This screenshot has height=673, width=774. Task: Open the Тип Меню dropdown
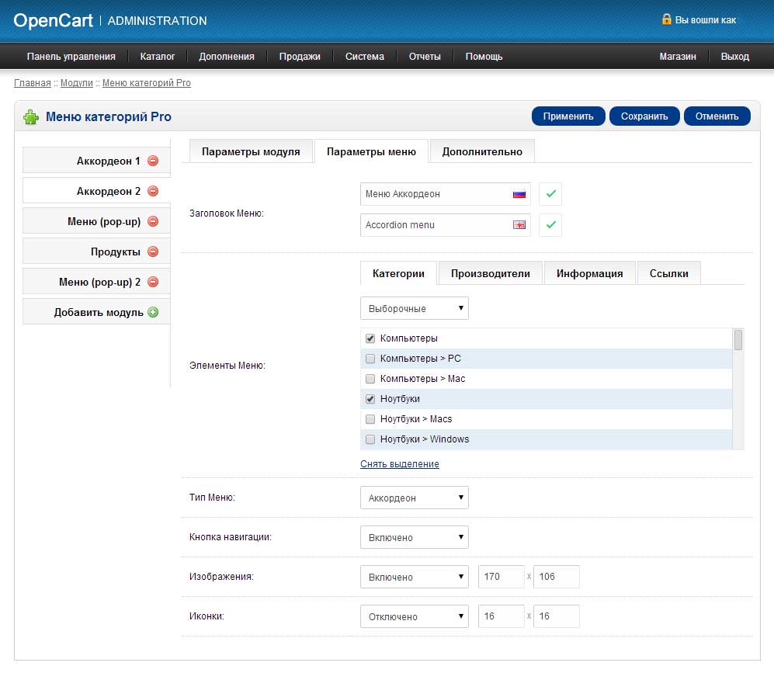click(x=415, y=498)
